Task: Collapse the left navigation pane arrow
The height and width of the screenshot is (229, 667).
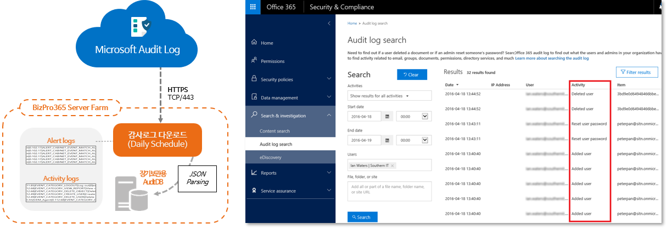Action: (329, 24)
